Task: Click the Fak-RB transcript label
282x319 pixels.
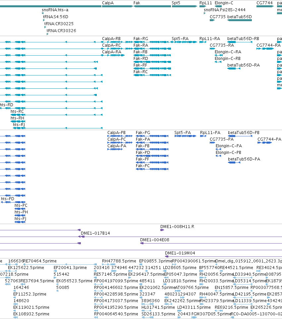Action: pyautogui.click(x=141, y=52)
